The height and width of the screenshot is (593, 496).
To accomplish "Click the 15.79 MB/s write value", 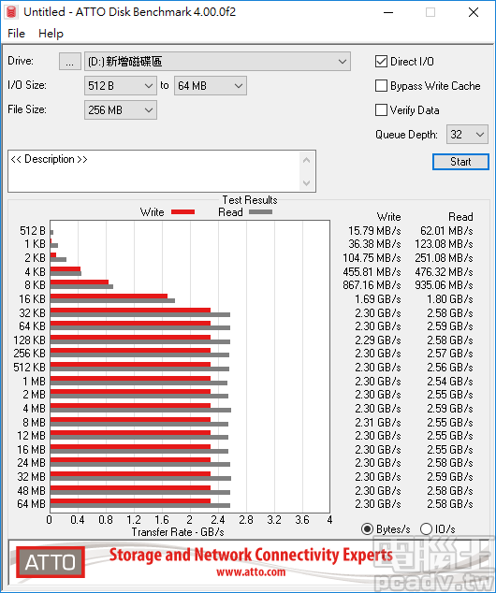I will coord(374,231).
